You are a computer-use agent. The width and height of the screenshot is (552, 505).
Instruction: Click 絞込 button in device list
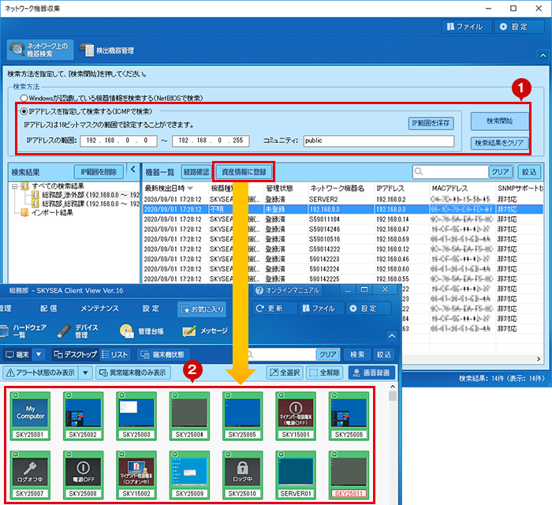click(529, 172)
